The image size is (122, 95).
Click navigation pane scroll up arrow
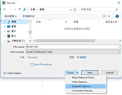point(30,21)
